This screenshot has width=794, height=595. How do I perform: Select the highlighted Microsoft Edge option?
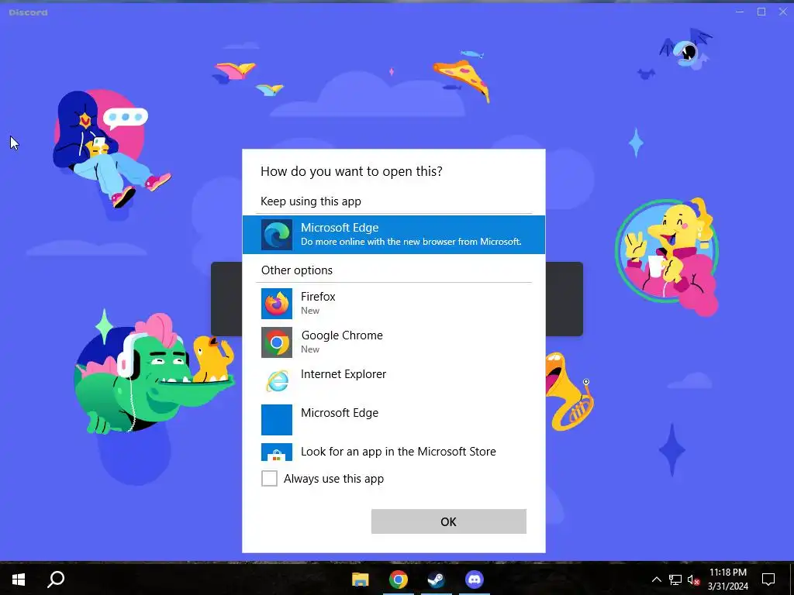pyautogui.click(x=393, y=235)
